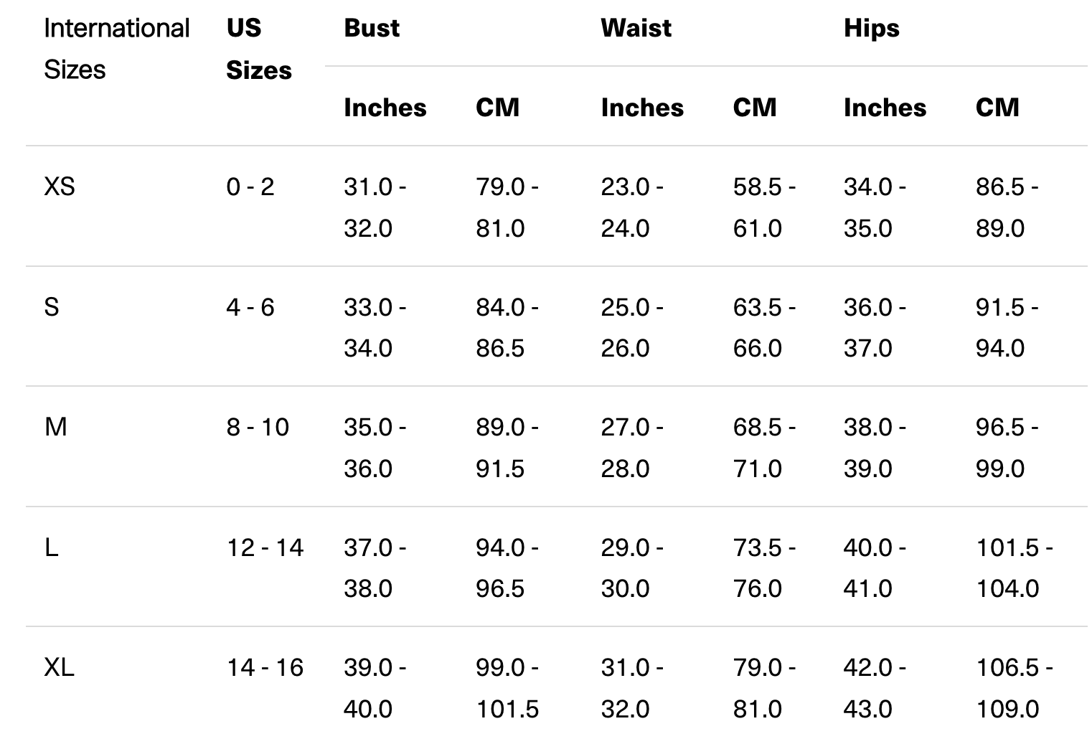Click the XL size row label

pyautogui.click(x=60, y=667)
